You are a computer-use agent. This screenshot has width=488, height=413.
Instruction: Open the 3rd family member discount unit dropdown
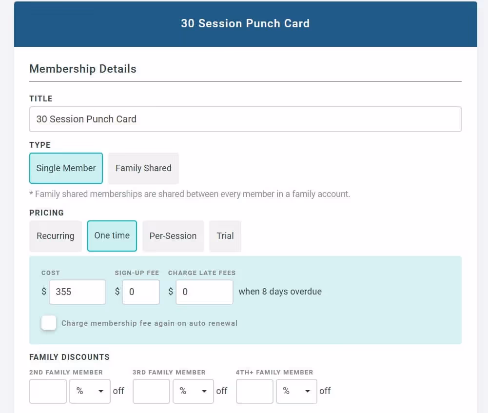193,391
